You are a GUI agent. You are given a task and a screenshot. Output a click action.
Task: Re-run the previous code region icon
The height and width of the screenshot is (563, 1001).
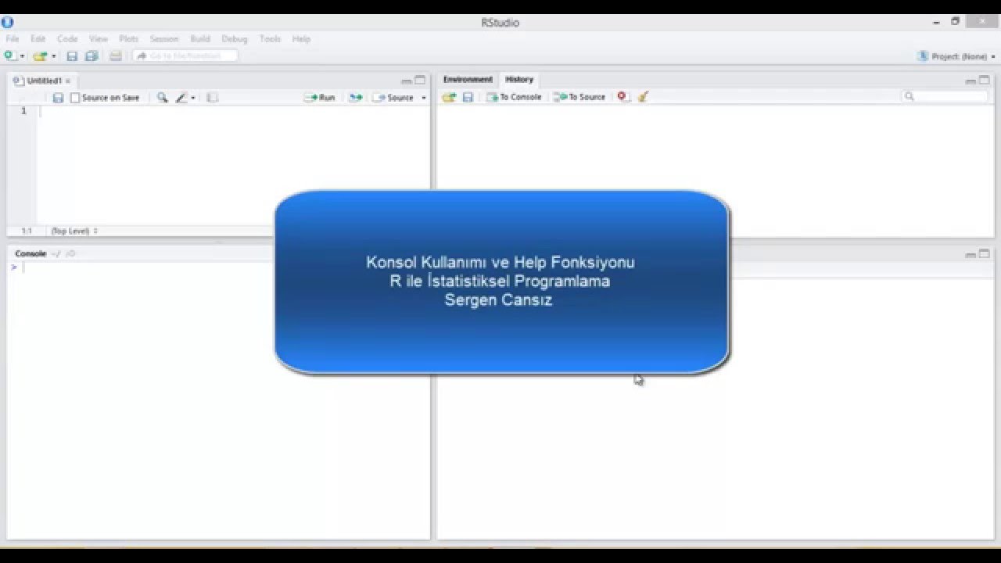pyautogui.click(x=356, y=98)
